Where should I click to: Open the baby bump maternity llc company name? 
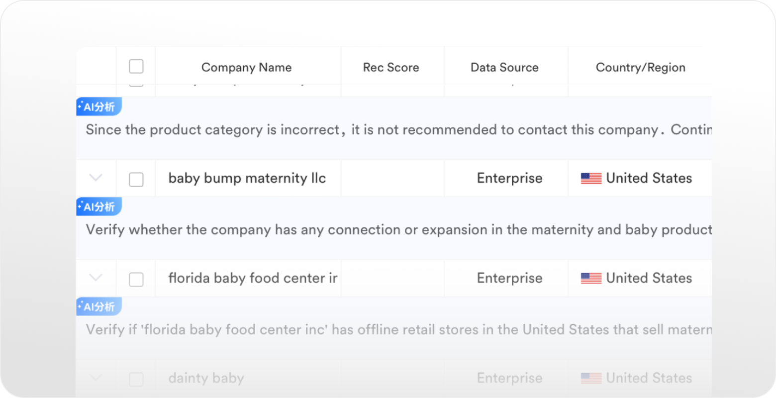point(247,178)
